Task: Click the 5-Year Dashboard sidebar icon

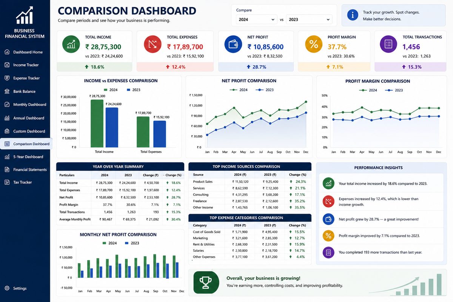Action: (x=7, y=157)
